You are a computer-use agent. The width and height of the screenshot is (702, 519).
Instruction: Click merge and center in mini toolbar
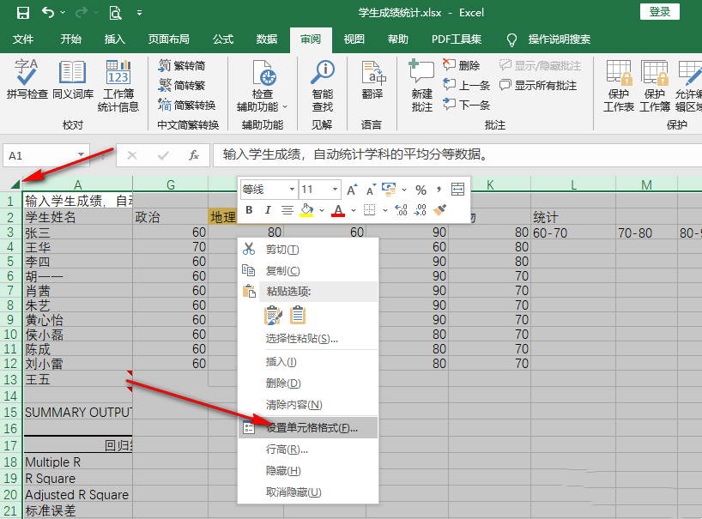[457, 190]
